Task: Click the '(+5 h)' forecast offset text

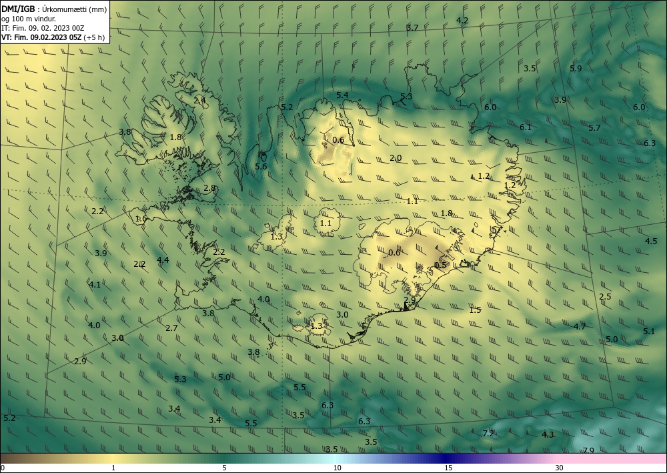Action: pyautogui.click(x=94, y=37)
